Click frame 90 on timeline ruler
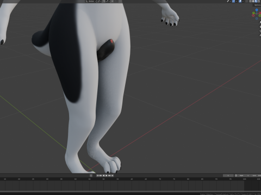261x195 pixels. point(216,179)
